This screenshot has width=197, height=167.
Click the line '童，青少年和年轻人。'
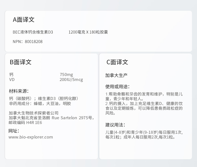(x=124, y=99)
